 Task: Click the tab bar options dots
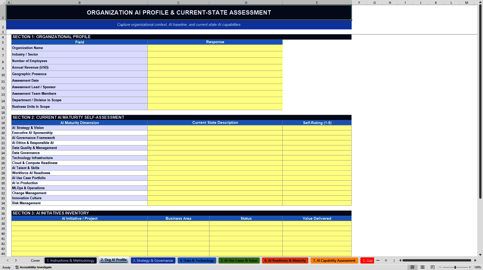coord(394,260)
